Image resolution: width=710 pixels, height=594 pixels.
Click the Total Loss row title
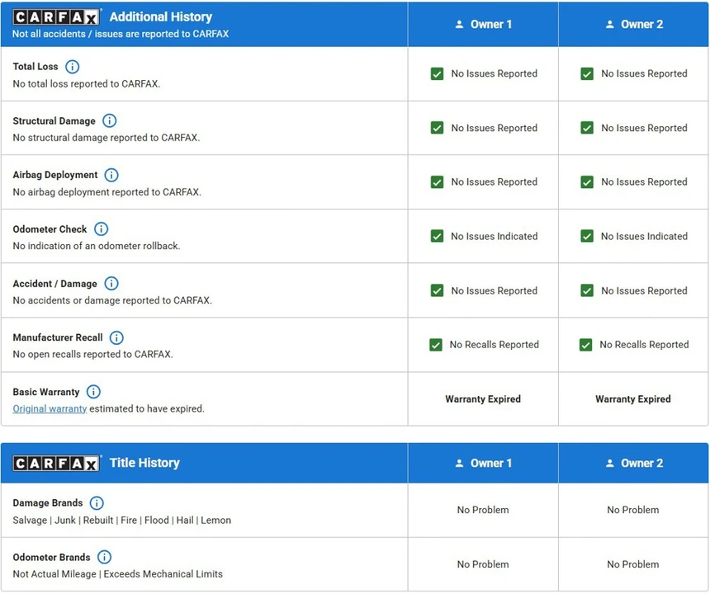[x=35, y=67]
